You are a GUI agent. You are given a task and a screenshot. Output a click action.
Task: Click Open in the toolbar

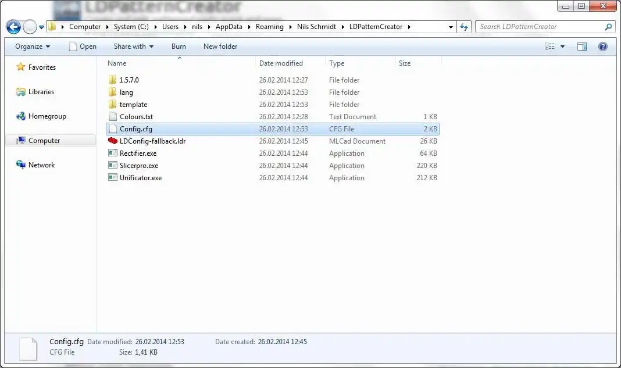click(x=83, y=47)
